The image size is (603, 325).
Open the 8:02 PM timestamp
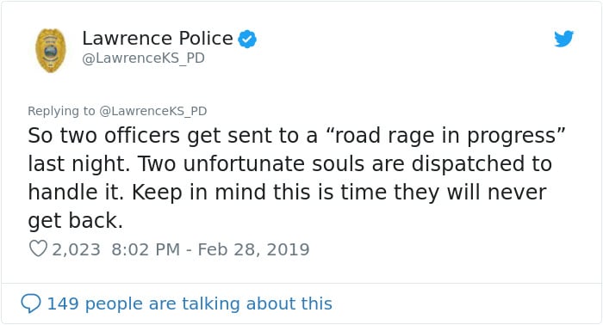[x=146, y=249]
